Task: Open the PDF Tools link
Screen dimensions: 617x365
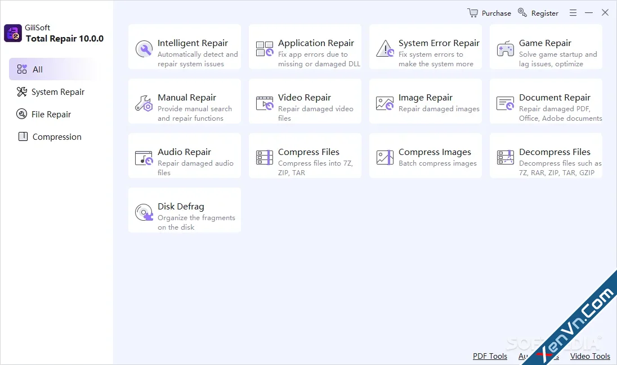Action: click(x=490, y=356)
